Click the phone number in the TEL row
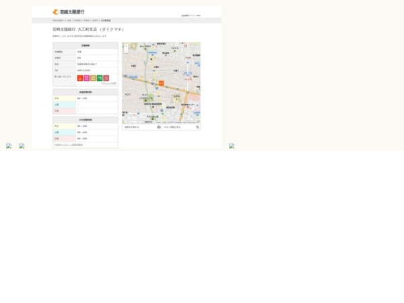Screen dimensions: 404x303 tap(83, 70)
